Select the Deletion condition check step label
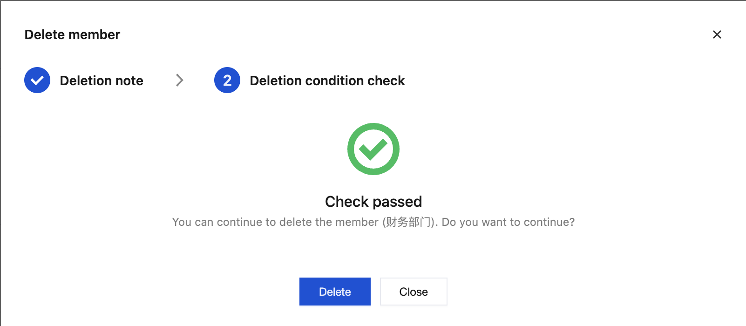 [x=327, y=81]
